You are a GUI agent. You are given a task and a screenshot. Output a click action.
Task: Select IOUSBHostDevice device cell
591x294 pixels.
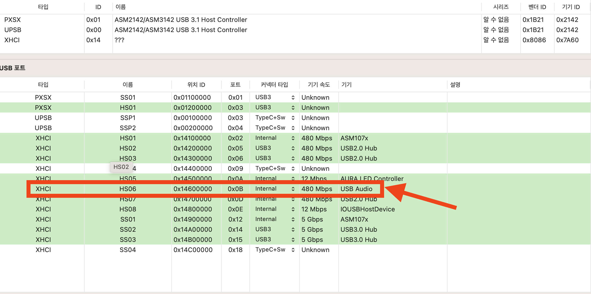[x=368, y=209]
